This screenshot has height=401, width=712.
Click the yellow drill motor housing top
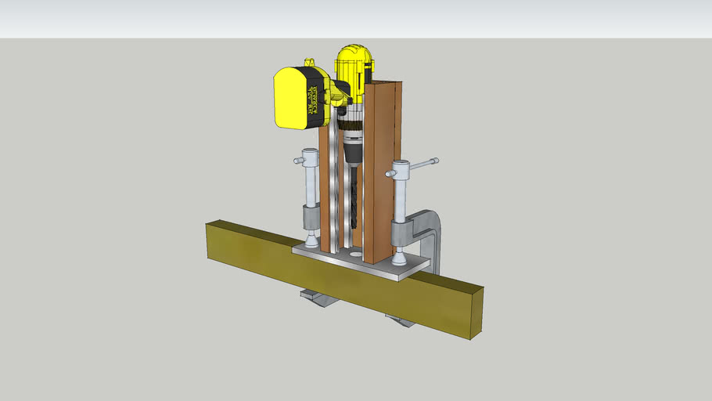[352, 61]
